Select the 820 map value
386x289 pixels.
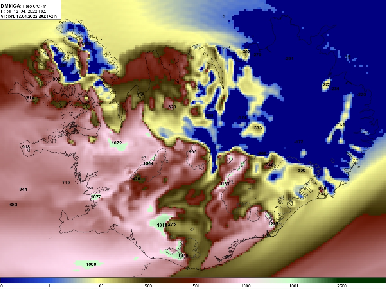coord(172,107)
